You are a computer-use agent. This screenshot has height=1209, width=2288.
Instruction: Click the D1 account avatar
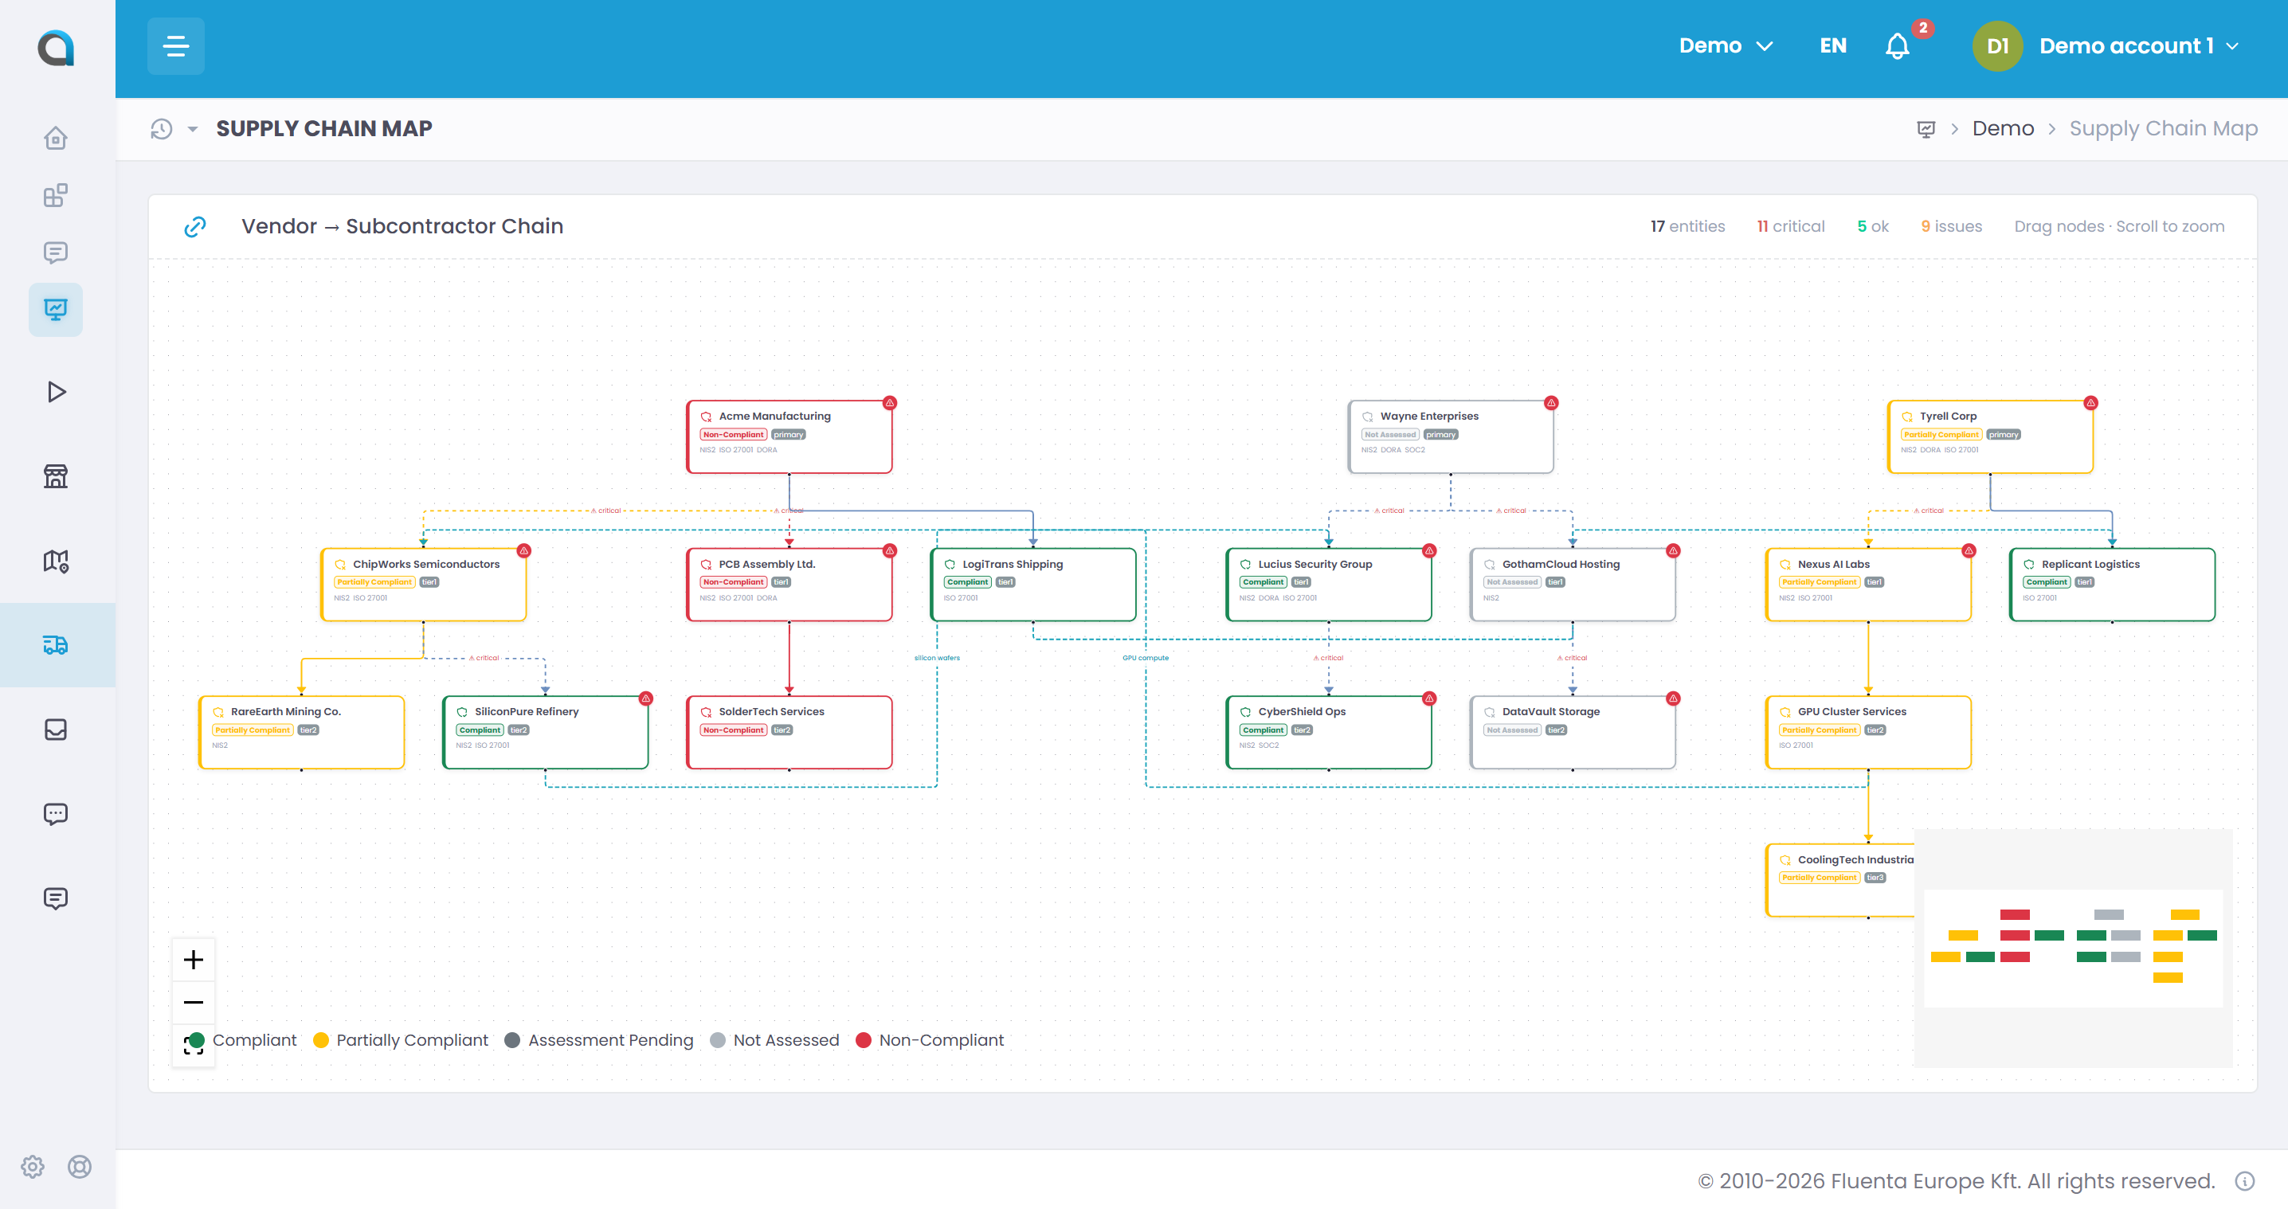pyautogui.click(x=1996, y=46)
